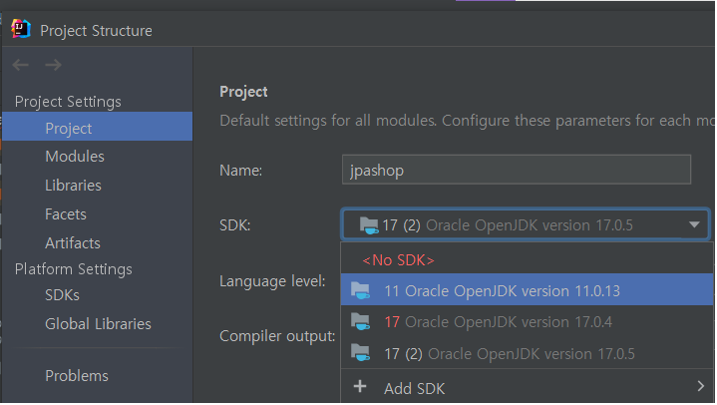
Task: Click the Platform Settings section header
Action: [73, 269]
